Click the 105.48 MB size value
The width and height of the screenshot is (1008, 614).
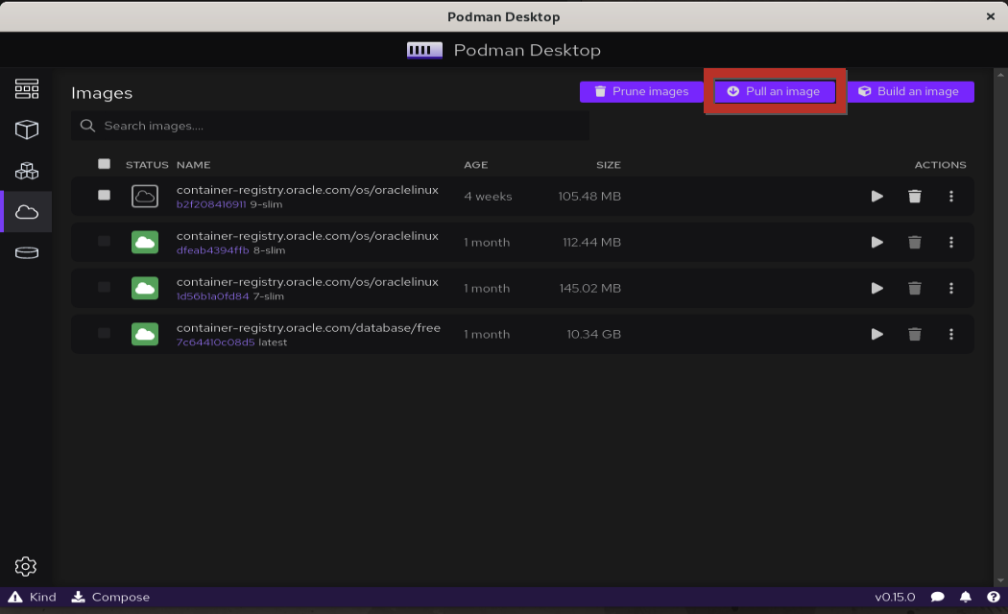(589, 197)
